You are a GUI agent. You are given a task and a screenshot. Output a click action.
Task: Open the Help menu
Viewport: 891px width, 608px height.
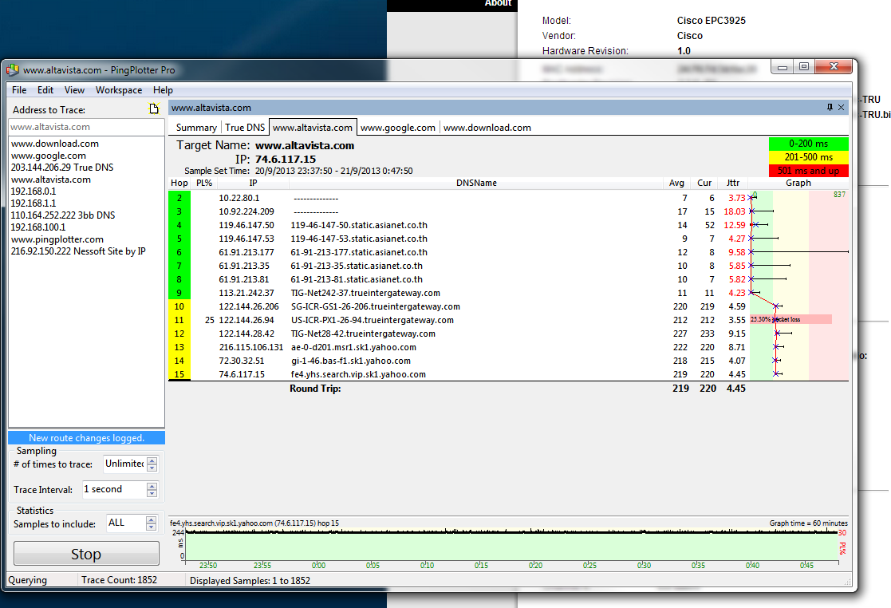point(163,90)
